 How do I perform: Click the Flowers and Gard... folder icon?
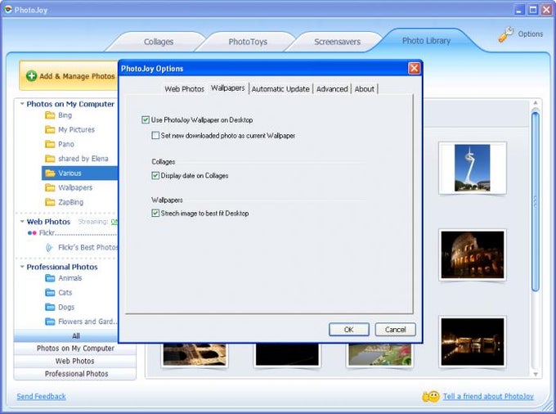click(50, 322)
